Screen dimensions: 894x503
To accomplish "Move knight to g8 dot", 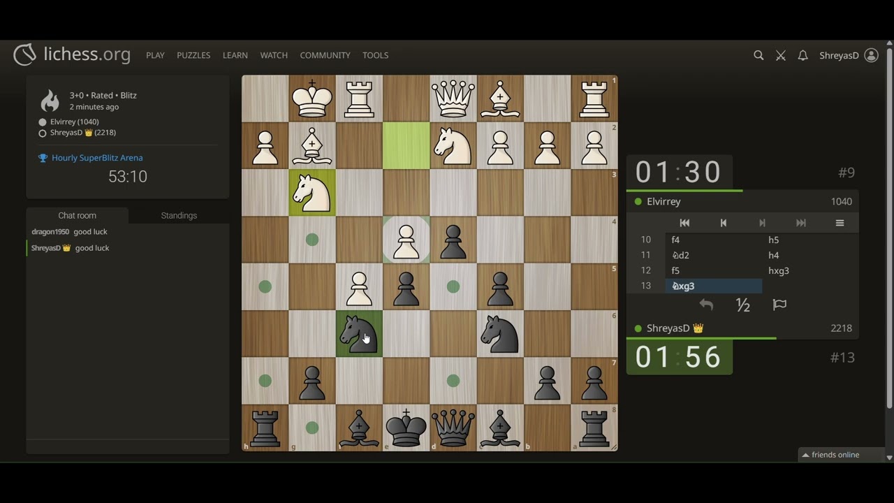I will 312,428.
